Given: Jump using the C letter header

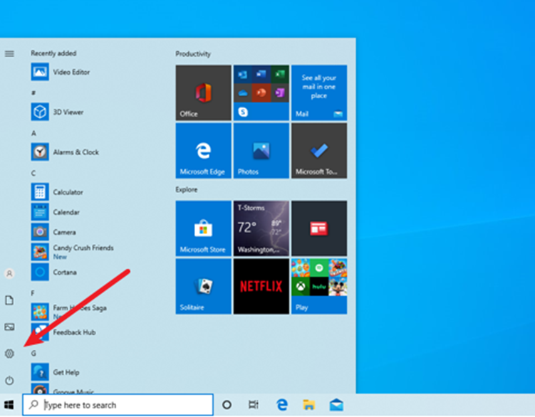Looking at the screenshot, I should click(33, 173).
